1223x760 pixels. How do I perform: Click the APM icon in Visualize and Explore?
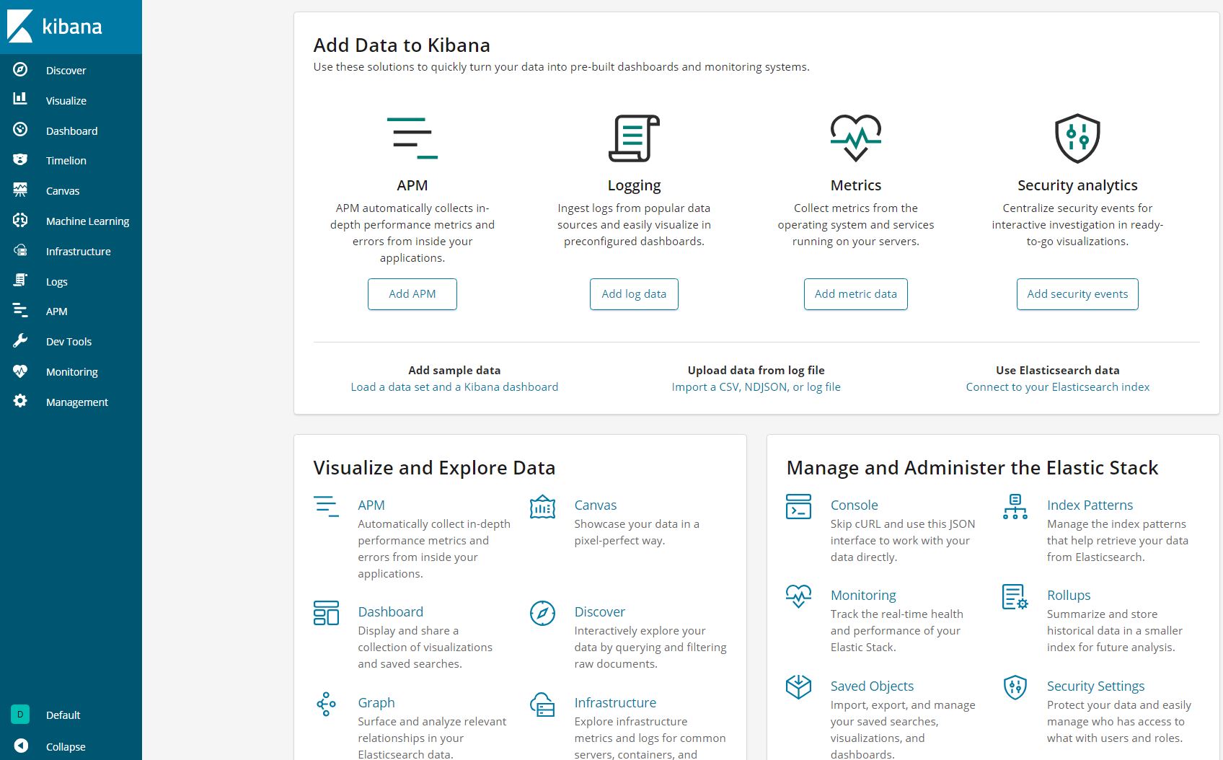(326, 506)
